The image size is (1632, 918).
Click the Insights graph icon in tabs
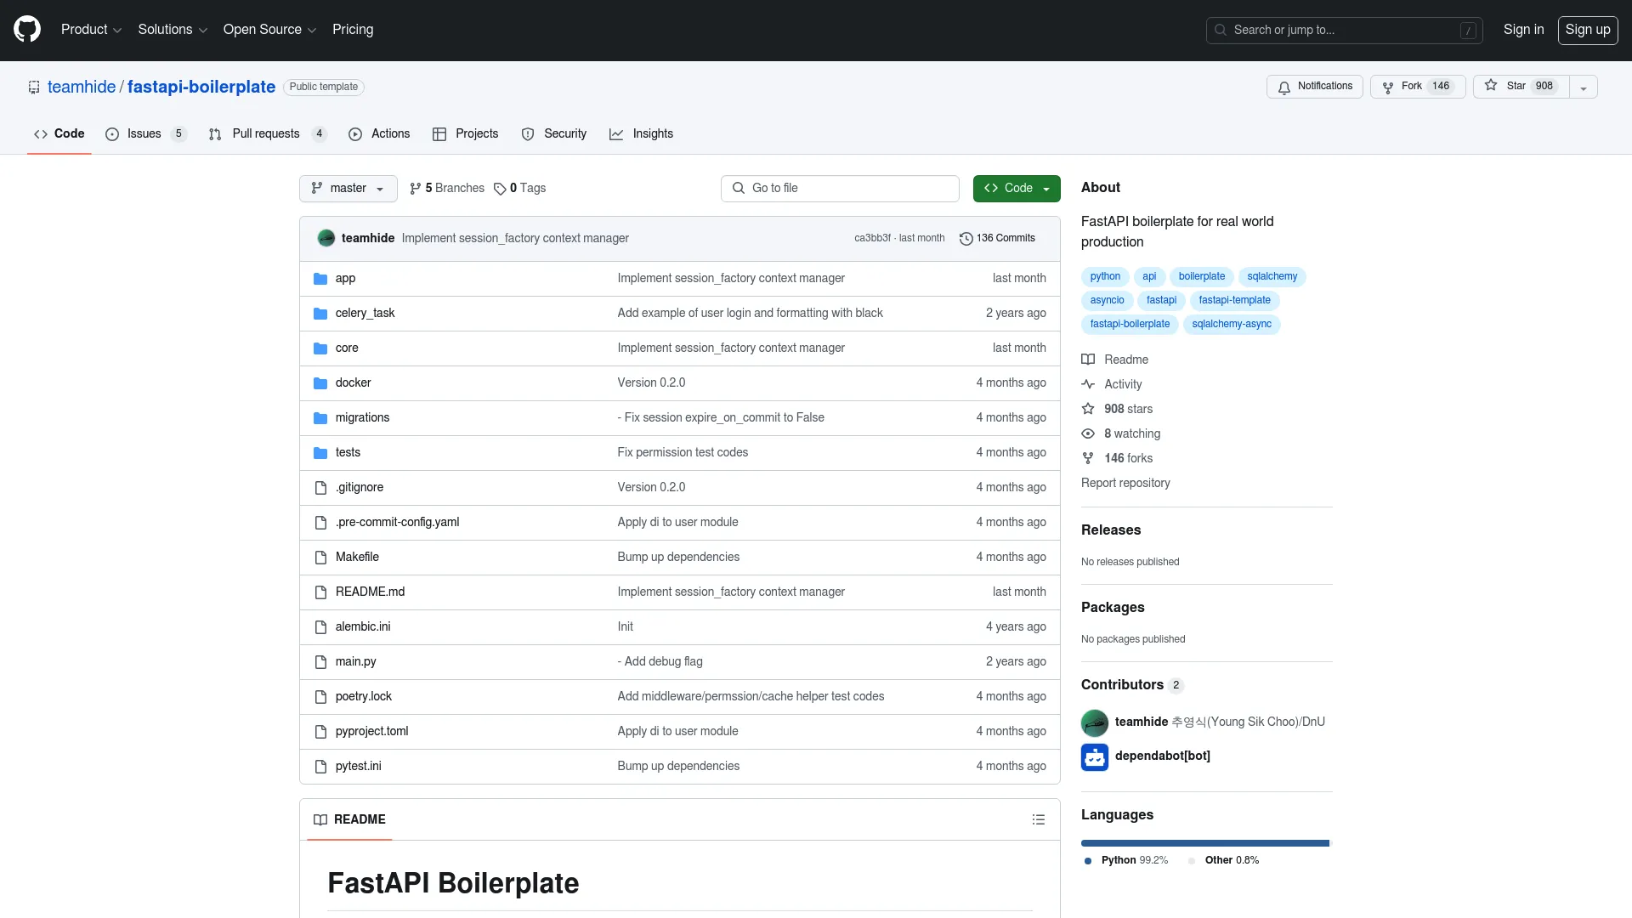[616, 133]
